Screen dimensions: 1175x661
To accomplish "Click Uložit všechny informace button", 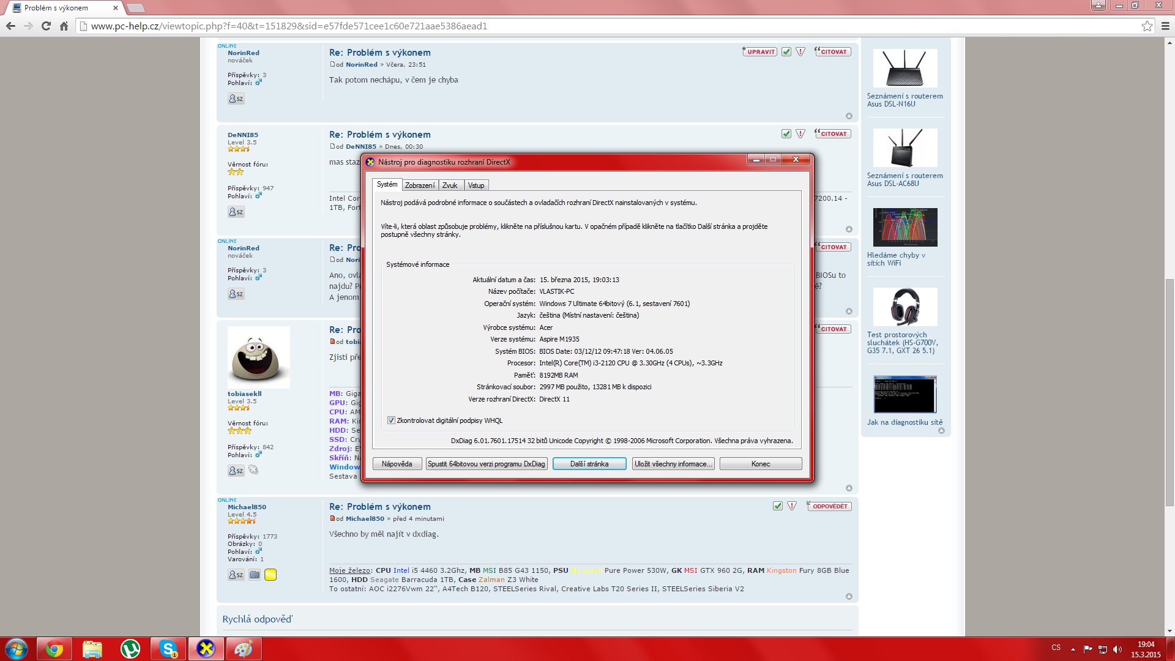I will pyautogui.click(x=673, y=464).
